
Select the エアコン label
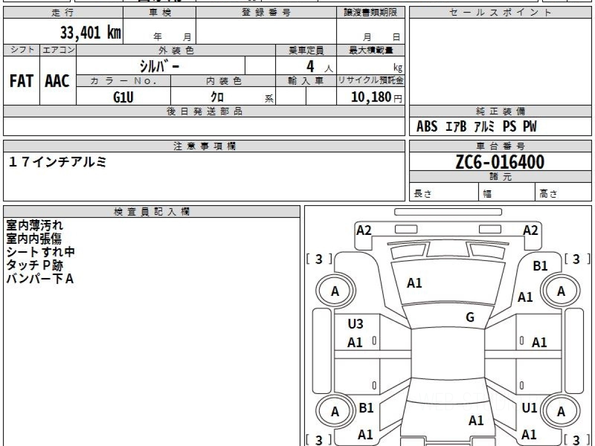(x=58, y=50)
